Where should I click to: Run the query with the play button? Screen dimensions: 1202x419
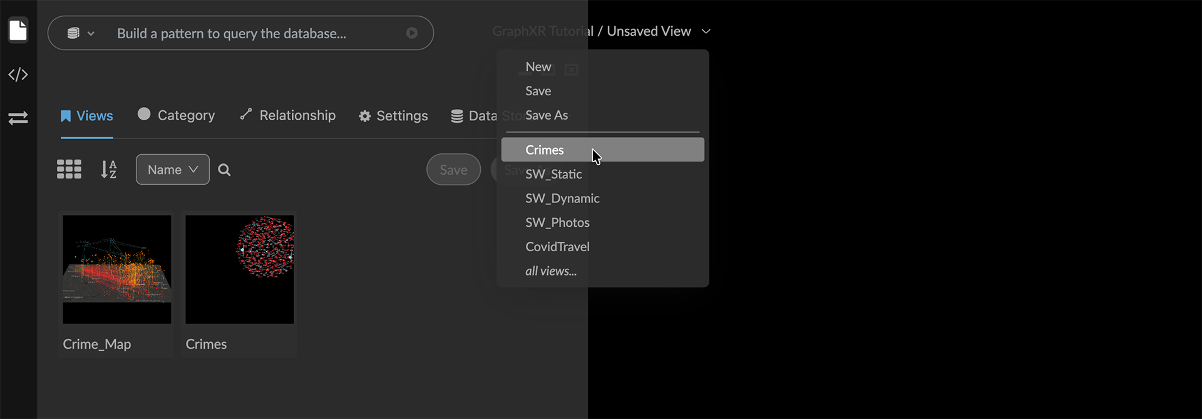click(x=411, y=33)
